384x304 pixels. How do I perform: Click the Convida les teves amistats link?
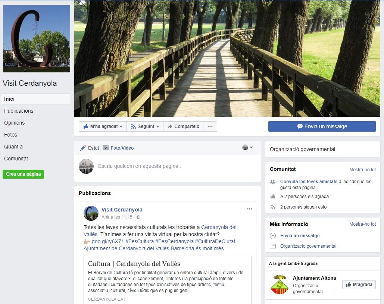coord(309,182)
